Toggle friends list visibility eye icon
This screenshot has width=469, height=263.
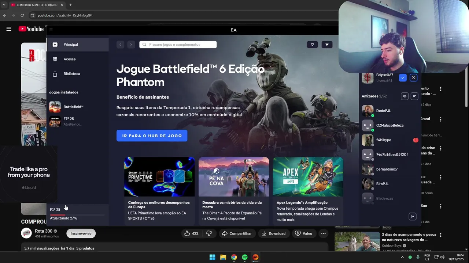click(405, 96)
